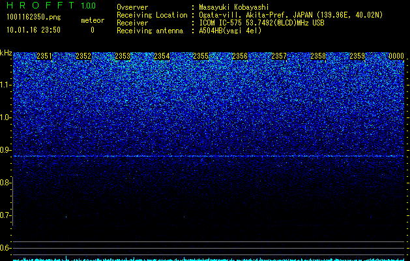
Task: Click the cyan signal level strip at bottom
Action: click(x=209, y=259)
